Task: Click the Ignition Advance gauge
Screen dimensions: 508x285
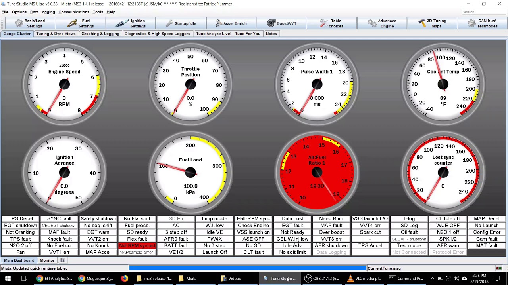Action: coord(64,172)
